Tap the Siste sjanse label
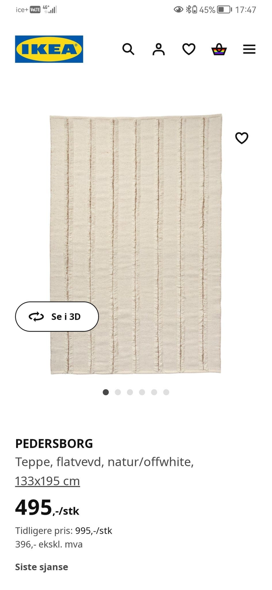 (42, 567)
